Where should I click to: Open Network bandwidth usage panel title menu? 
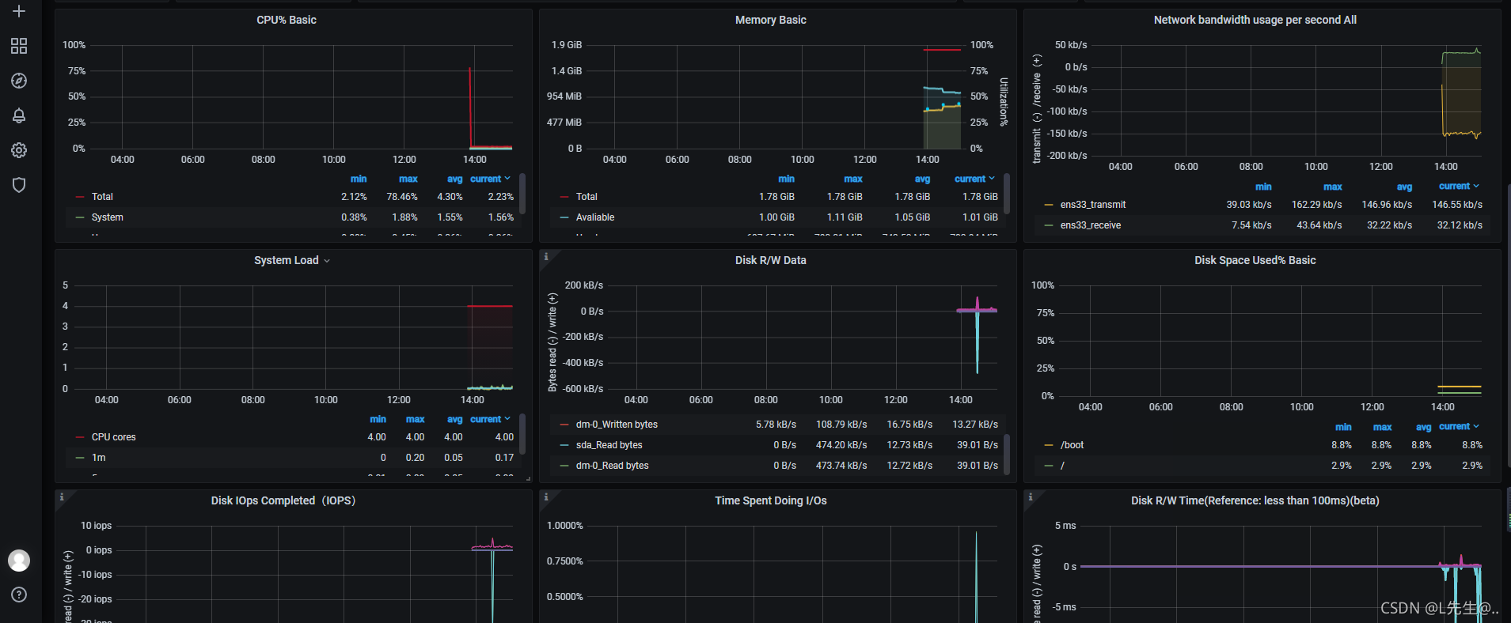click(1255, 20)
